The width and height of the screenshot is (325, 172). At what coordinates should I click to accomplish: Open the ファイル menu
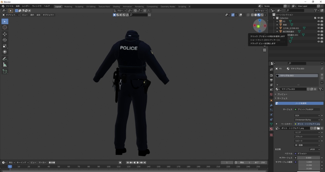(x=10, y=6)
